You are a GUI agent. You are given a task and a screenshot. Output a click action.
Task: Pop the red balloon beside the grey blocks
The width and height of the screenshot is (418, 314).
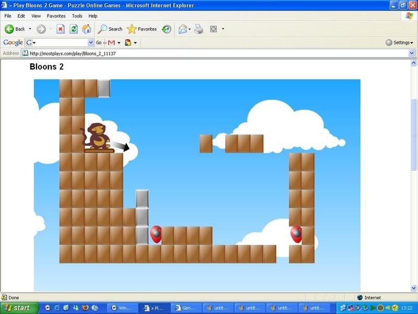156,234
